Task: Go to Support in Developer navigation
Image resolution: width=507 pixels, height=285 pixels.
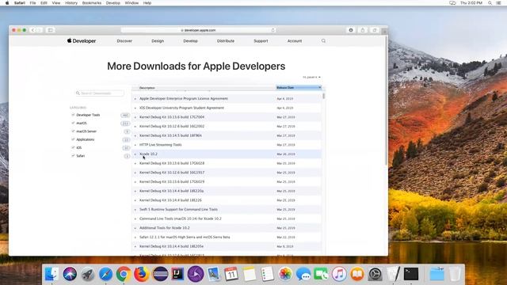Action: 261,41
